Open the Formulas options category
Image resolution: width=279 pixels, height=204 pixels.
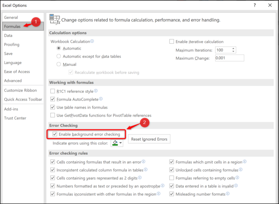coord(23,27)
